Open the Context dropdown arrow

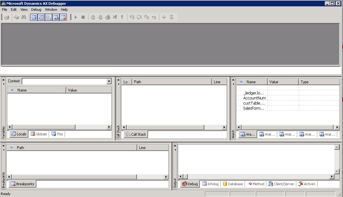109,81
